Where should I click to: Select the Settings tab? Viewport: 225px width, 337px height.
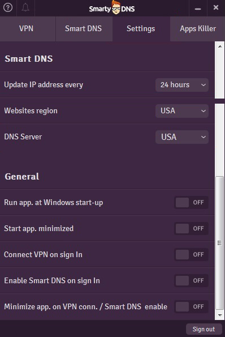coord(141,29)
